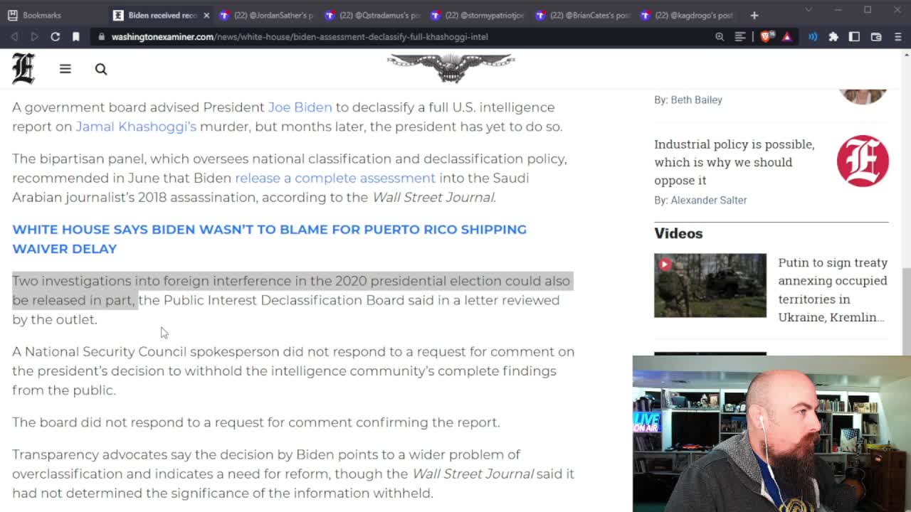Open Industrial policy is possible article
Screen dimensions: 911x512
pyautogui.click(x=734, y=162)
